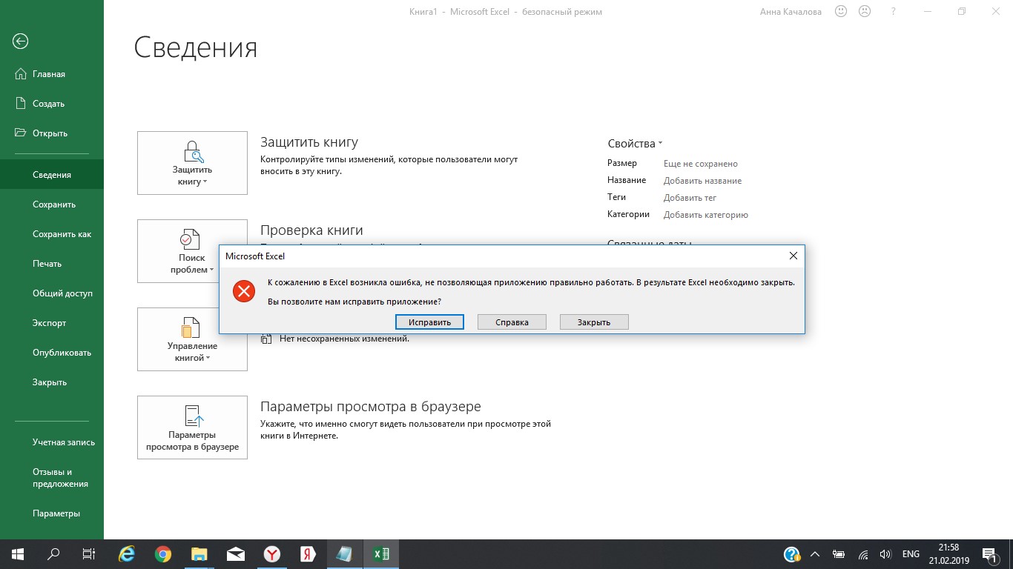Click Справка in the error dialog
The height and width of the screenshot is (569, 1013).
512,322
